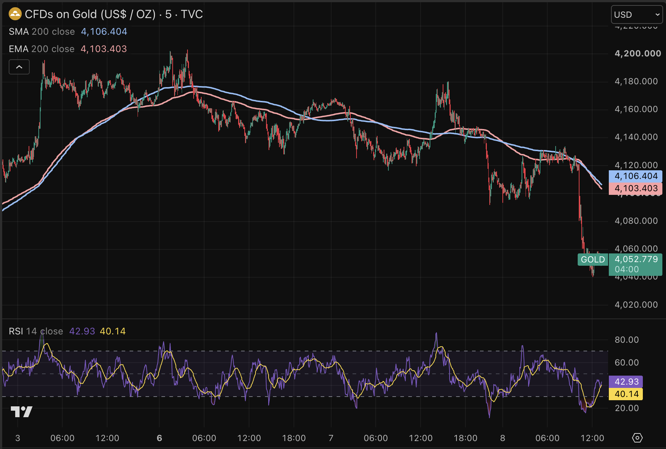Click the date 6 time axis marker
Image resolution: width=666 pixels, height=449 pixels.
tap(159, 438)
